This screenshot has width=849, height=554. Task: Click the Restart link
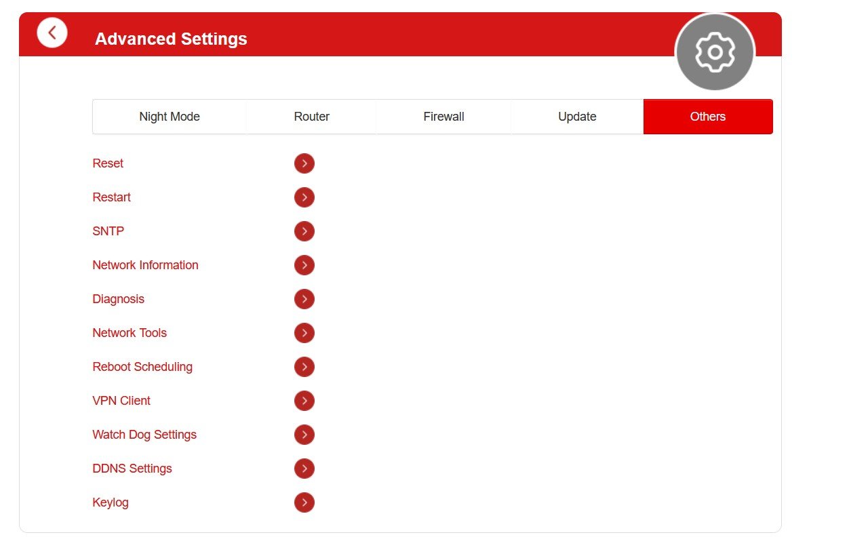[111, 197]
